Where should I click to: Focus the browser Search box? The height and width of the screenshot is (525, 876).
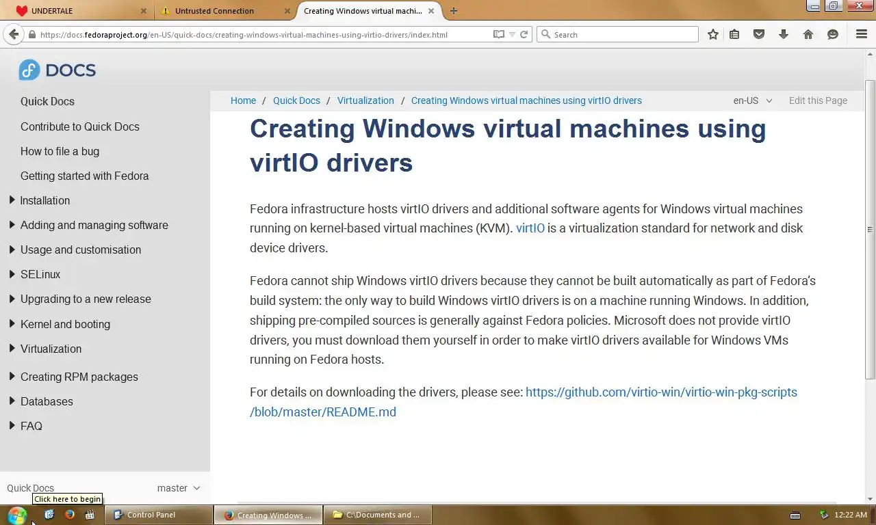tap(617, 34)
